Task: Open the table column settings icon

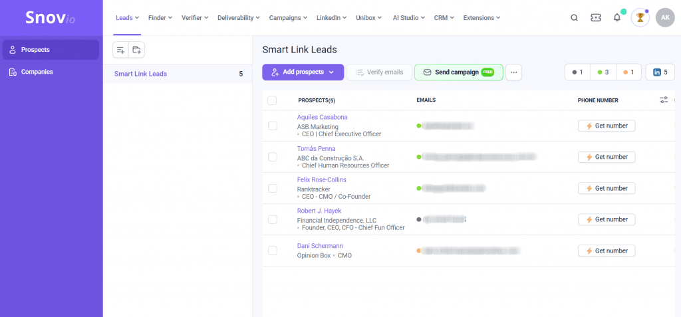Action: click(664, 100)
